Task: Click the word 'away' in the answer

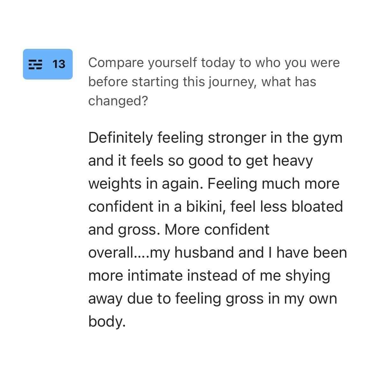Action: pos(106,299)
